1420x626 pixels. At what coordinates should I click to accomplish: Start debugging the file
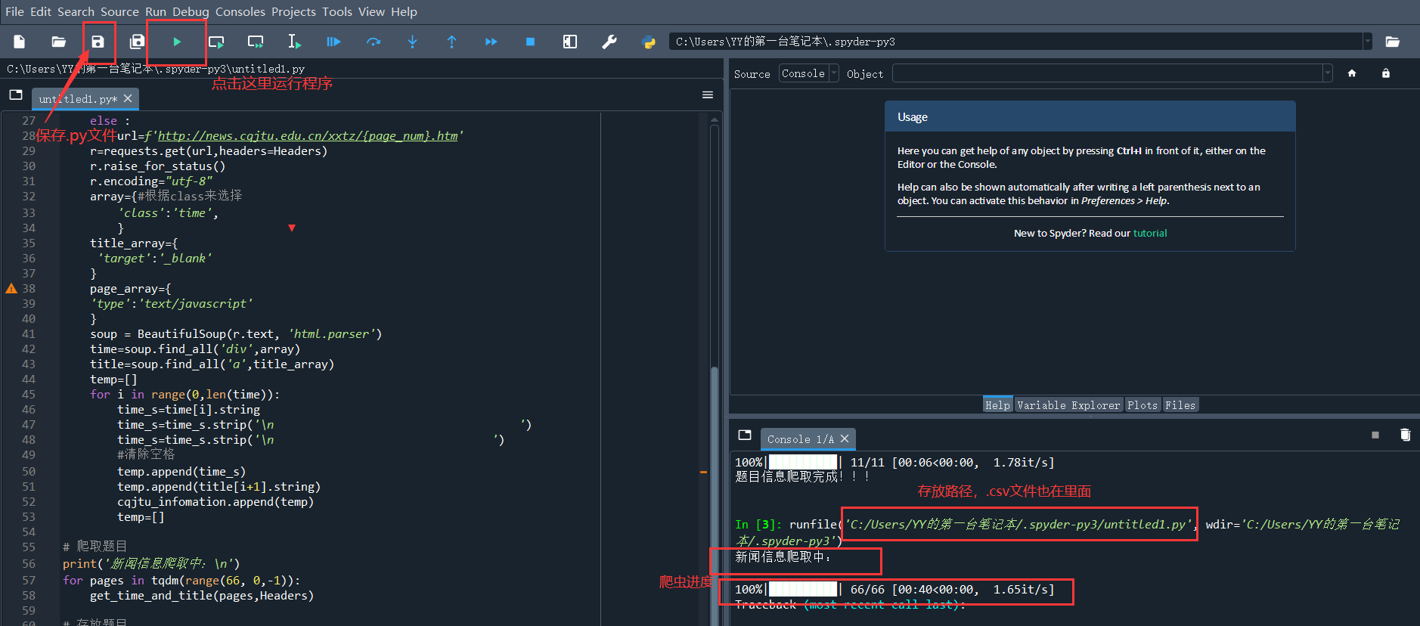[x=333, y=42]
